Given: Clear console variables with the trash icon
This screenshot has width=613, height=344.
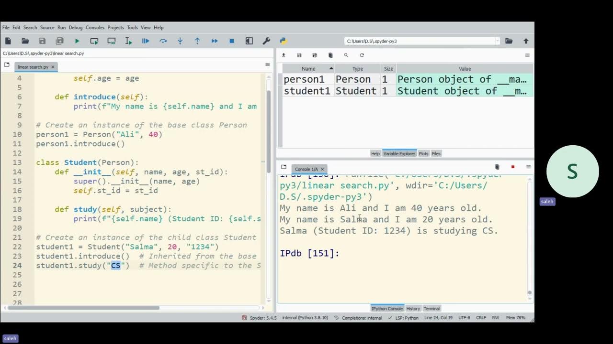Looking at the screenshot, I should point(497,167).
